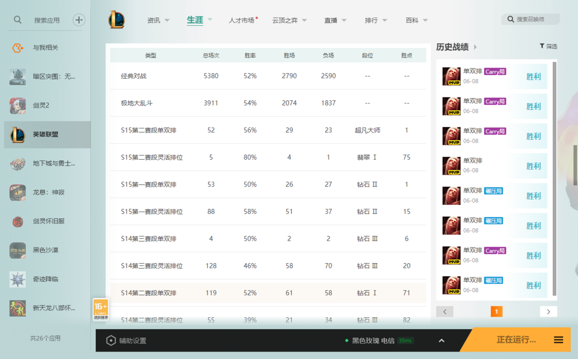Add a new app with plus button
Viewport: 578px width, 359px height.
79,20
